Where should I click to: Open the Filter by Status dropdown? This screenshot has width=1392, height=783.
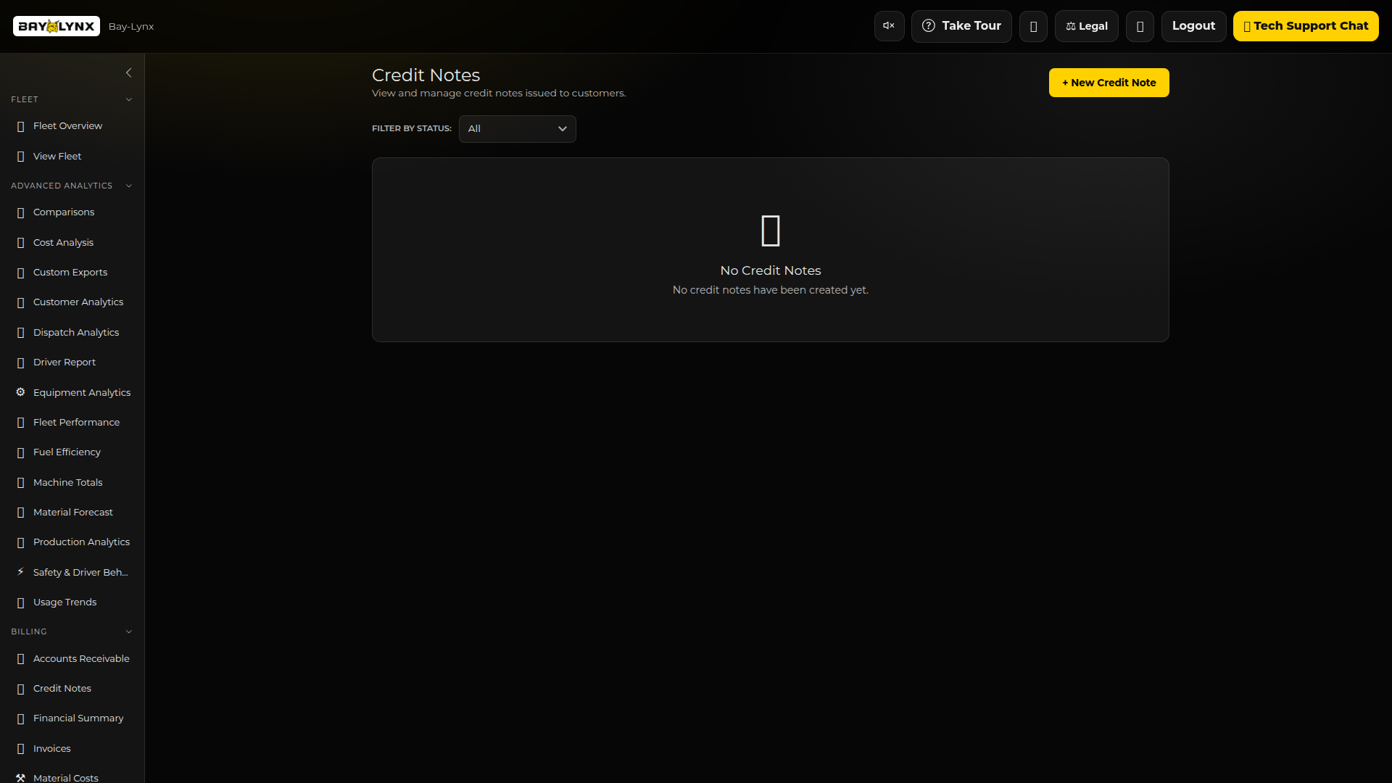click(x=517, y=129)
